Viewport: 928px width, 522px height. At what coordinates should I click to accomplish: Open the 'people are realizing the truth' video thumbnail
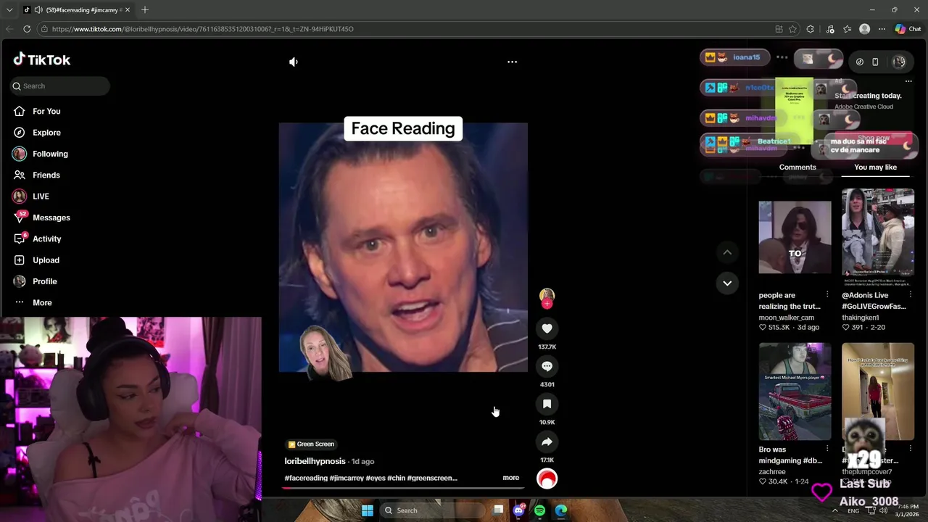(x=795, y=237)
